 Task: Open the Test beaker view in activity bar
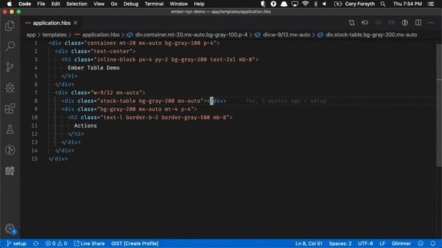pos(10,130)
